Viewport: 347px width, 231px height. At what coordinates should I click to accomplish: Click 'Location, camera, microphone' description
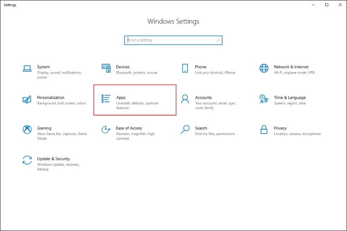pyautogui.click(x=297, y=134)
